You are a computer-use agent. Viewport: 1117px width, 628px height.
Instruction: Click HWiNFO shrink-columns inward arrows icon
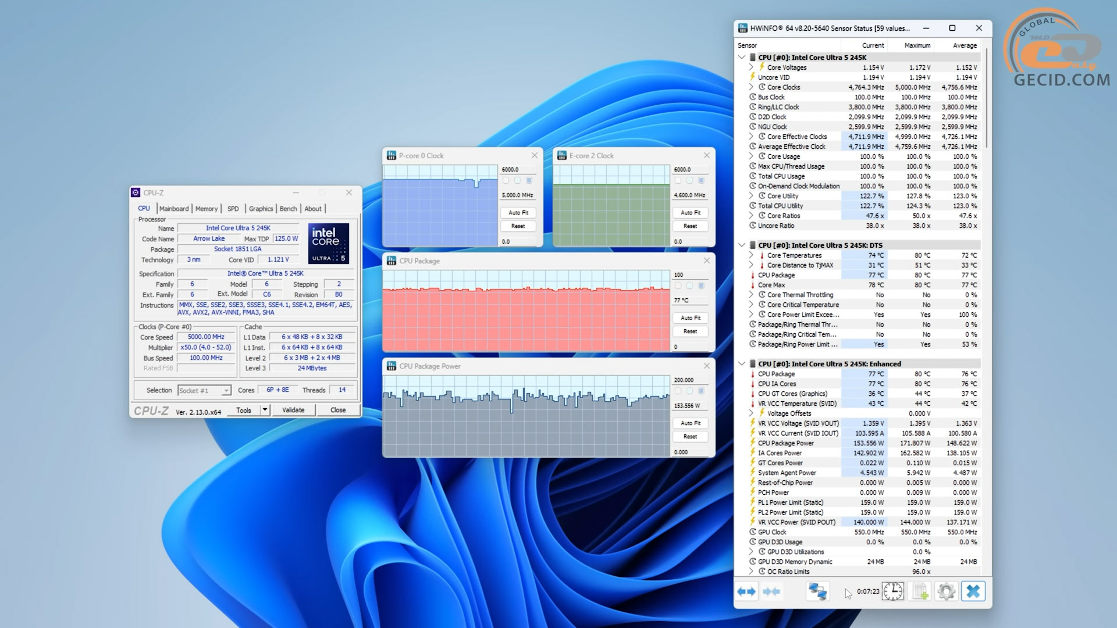[771, 591]
